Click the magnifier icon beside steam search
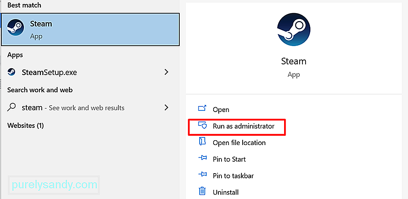Image resolution: width=408 pixels, height=199 pixels. [12, 107]
